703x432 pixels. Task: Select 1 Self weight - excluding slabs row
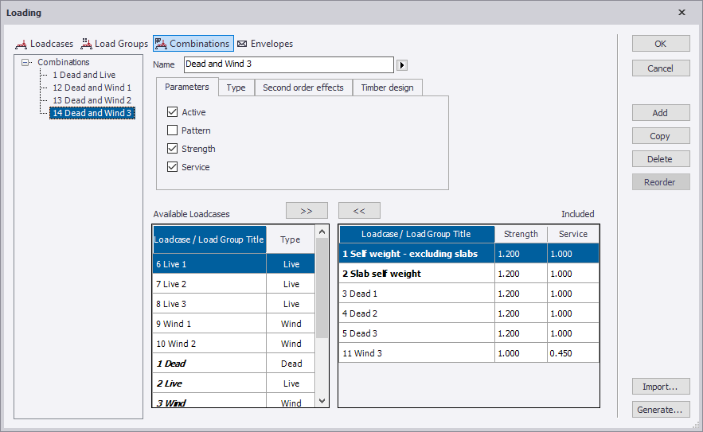[469, 253]
